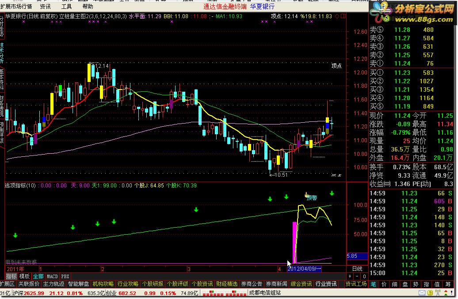The width and height of the screenshot is (458, 299).
Task: Click the 成都电信组站 server label
Action: (x=265, y=293)
